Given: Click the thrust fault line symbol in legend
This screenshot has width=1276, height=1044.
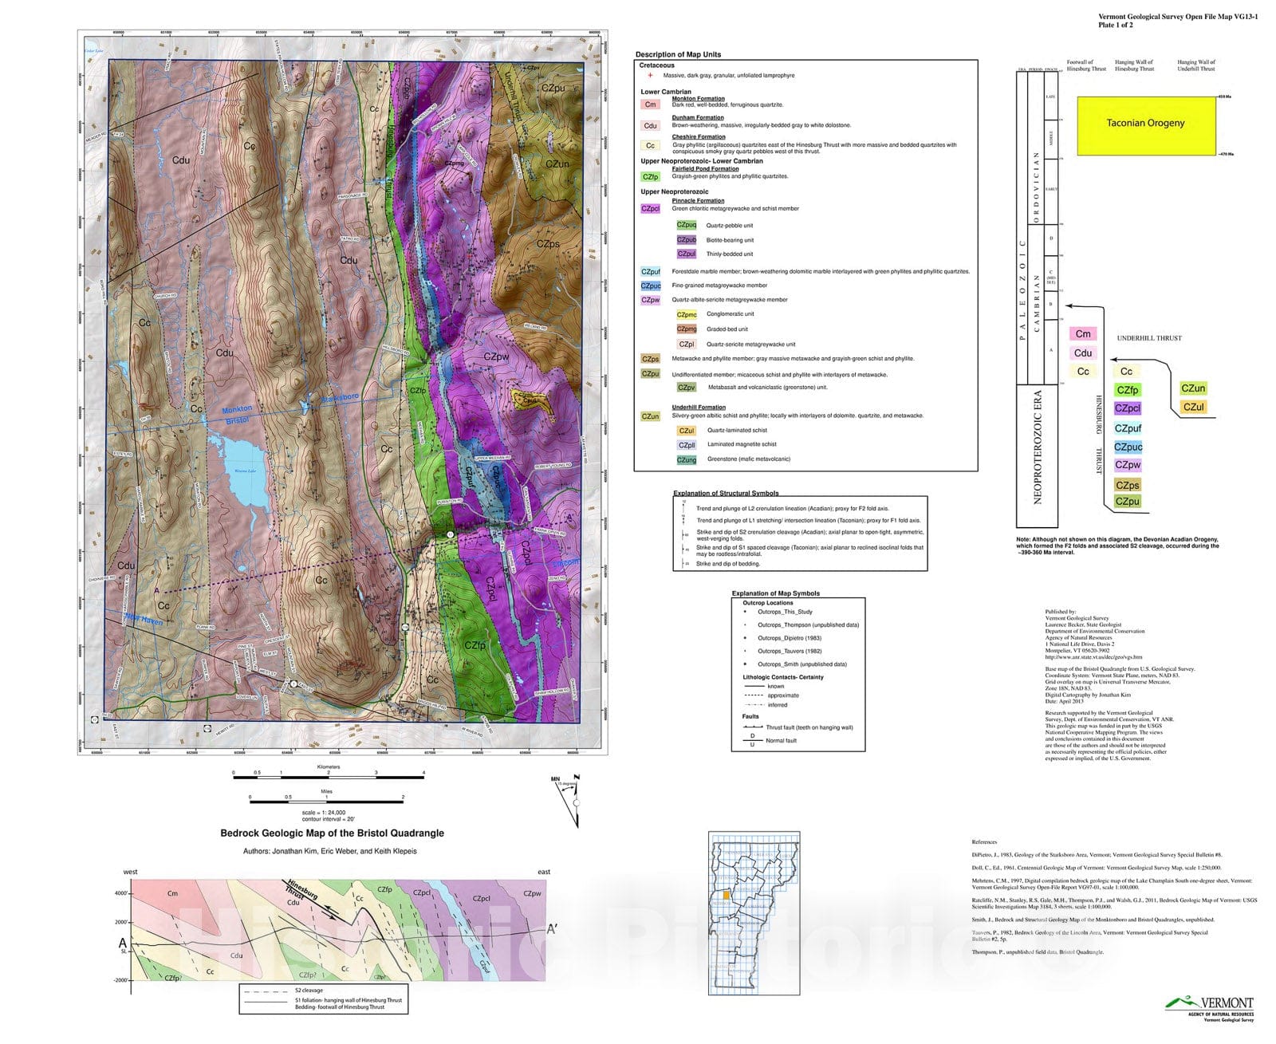Looking at the screenshot, I should (753, 727).
